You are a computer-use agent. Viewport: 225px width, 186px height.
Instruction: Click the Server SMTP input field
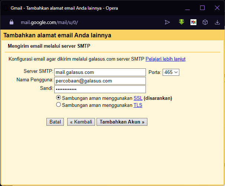tap(100, 72)
